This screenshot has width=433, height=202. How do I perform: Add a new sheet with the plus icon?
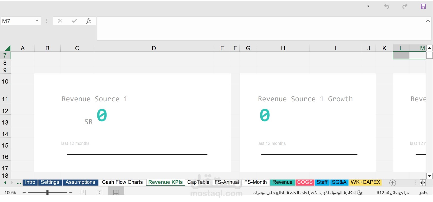[393, 183]
